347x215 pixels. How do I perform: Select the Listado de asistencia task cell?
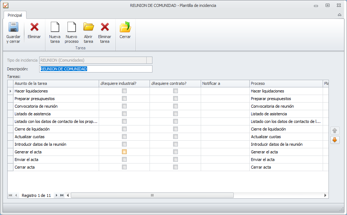pyautogui.click(x=56, y=114)
